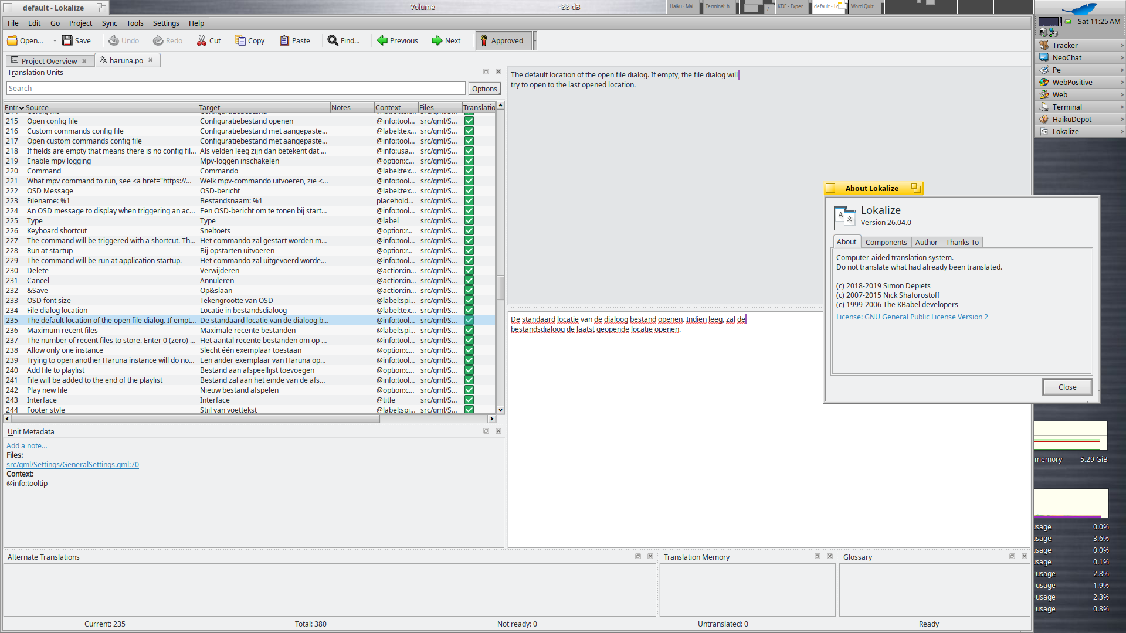
Task: Close the haruna.po tab
Action: [151, 60]
